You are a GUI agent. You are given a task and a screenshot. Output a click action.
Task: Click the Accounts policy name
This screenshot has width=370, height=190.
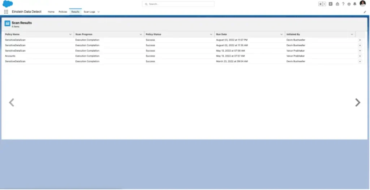[10, 56]
